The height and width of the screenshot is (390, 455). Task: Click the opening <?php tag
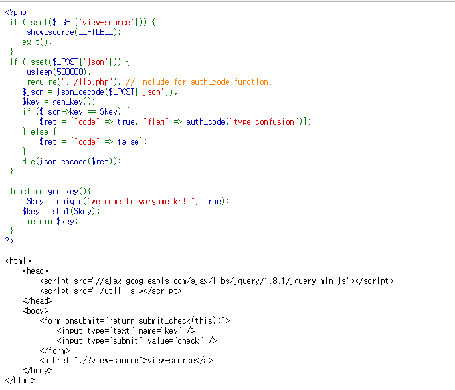16,12
